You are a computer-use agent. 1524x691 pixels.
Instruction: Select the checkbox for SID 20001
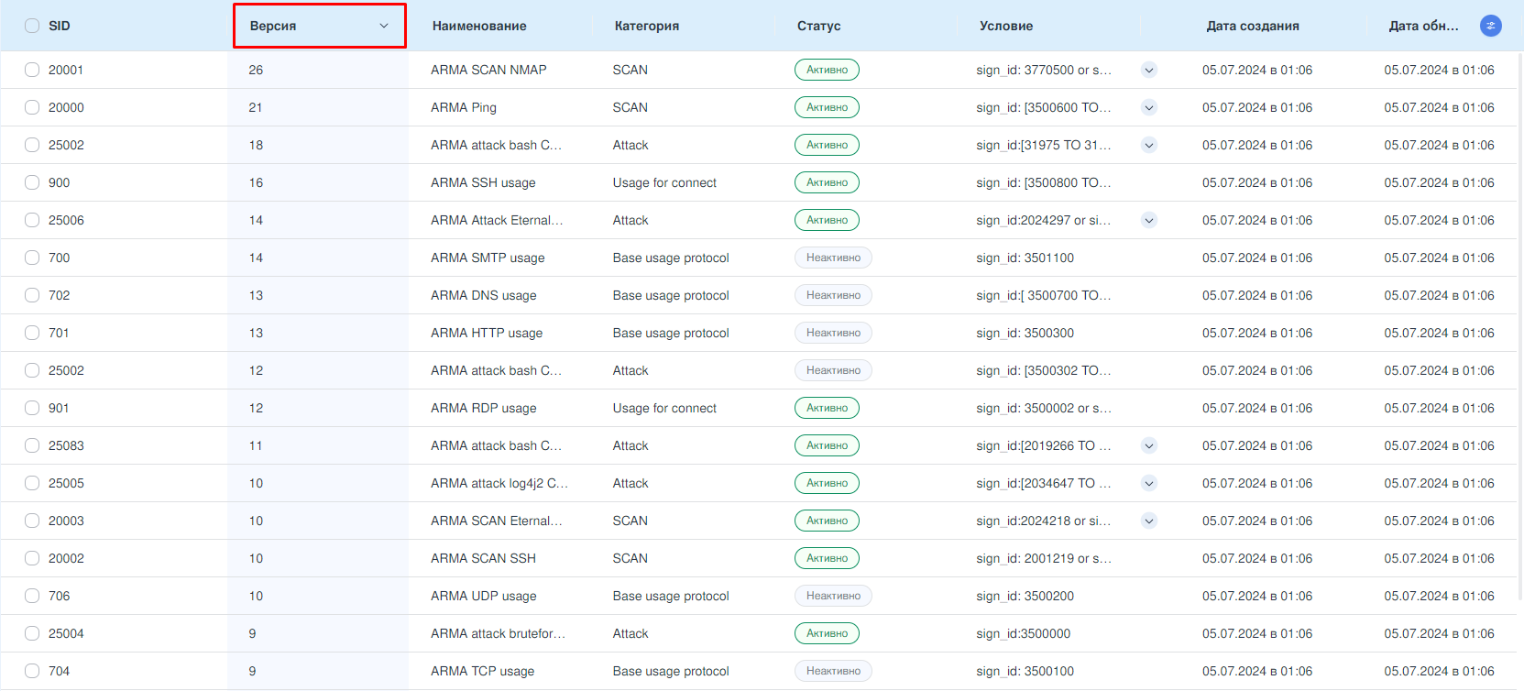click(32, 70)
